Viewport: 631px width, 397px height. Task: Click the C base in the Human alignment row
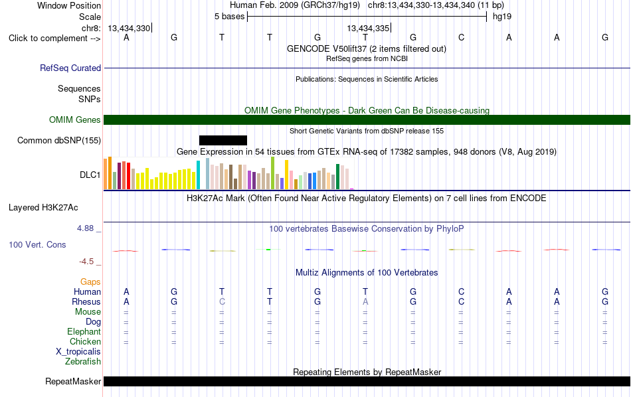461,291
